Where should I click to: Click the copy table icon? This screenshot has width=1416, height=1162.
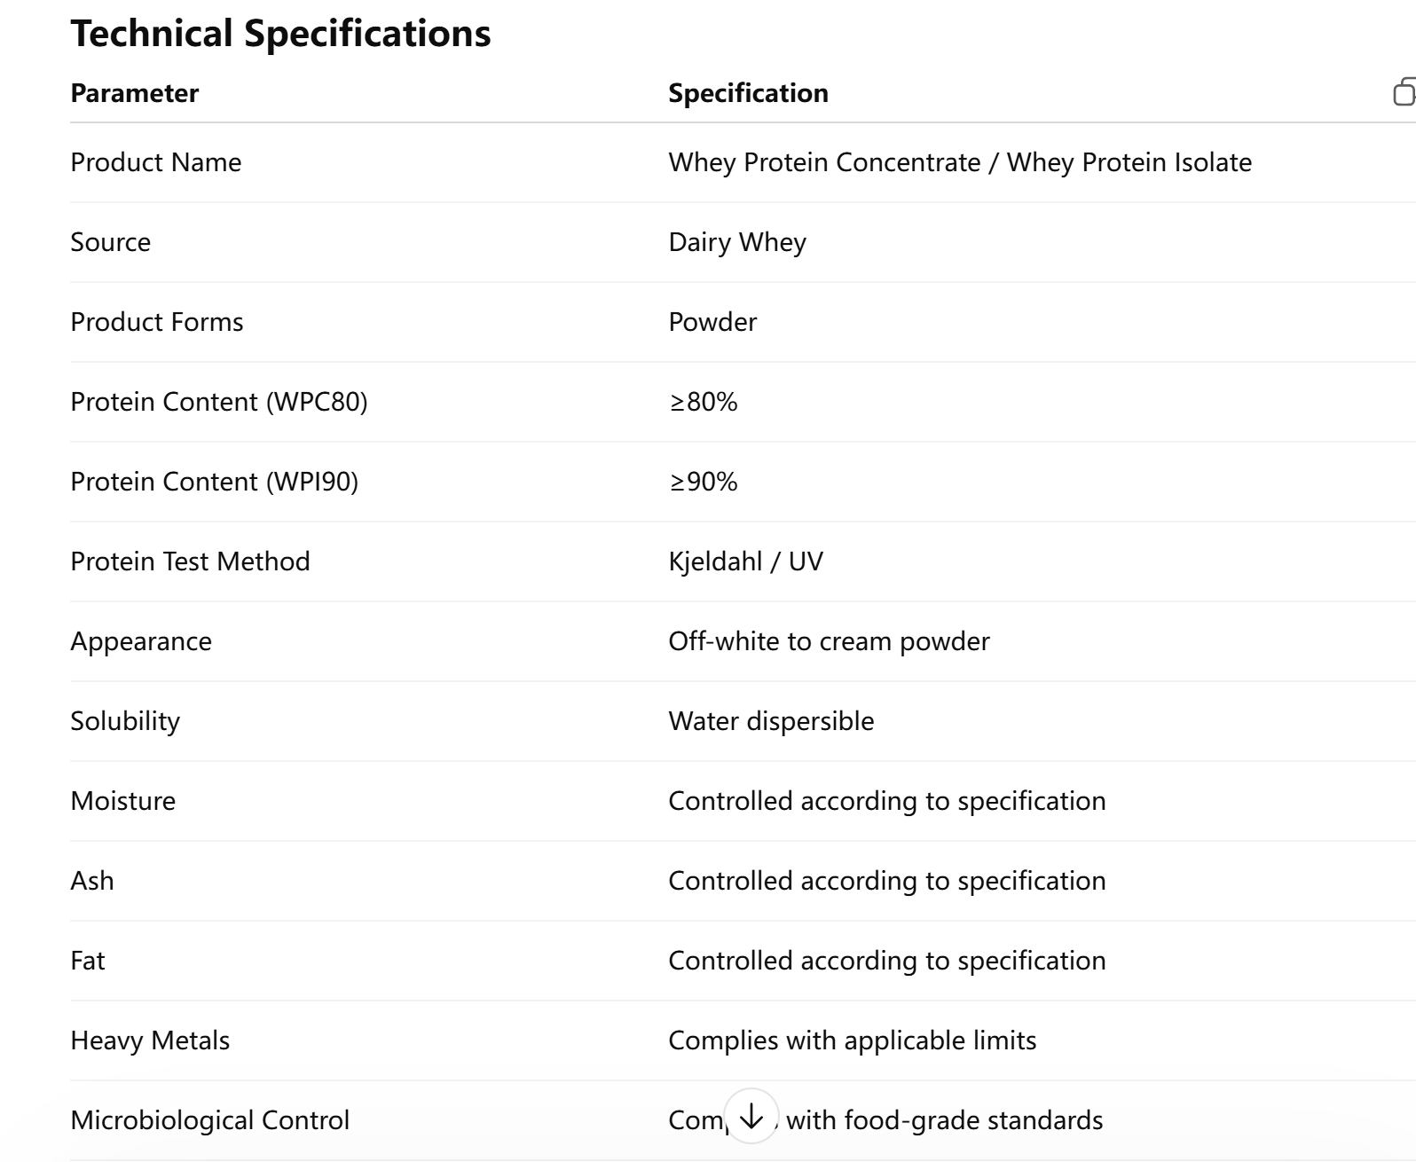1404,92
